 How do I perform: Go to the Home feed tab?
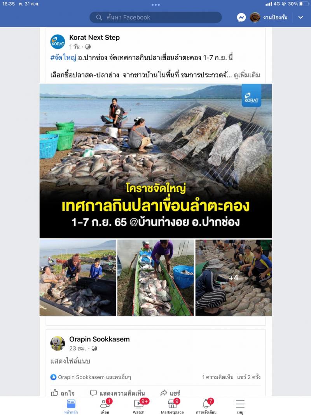tap(71, 406)
